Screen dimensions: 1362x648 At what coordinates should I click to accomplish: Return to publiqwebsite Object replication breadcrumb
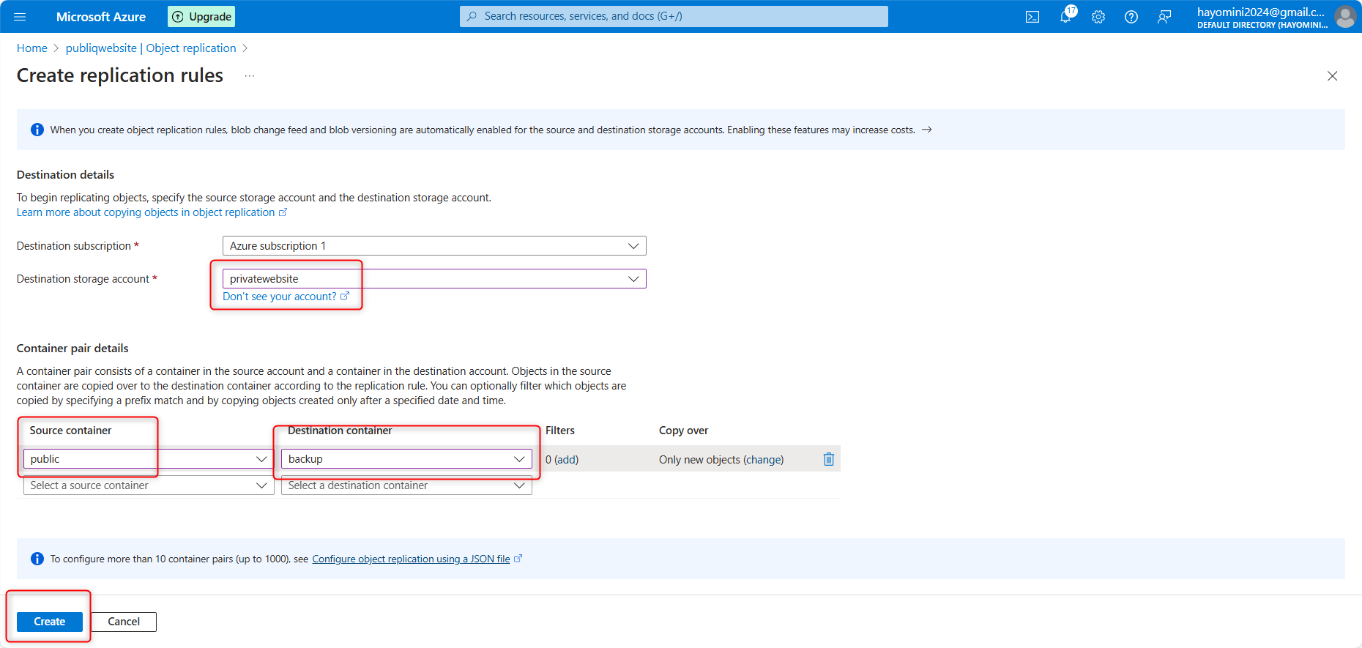151,48
